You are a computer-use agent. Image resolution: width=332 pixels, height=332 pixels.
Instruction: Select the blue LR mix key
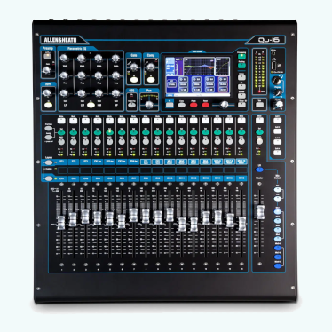click(259, 170)
